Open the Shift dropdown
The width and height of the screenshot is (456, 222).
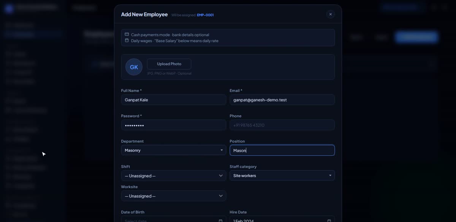(174, 176)
